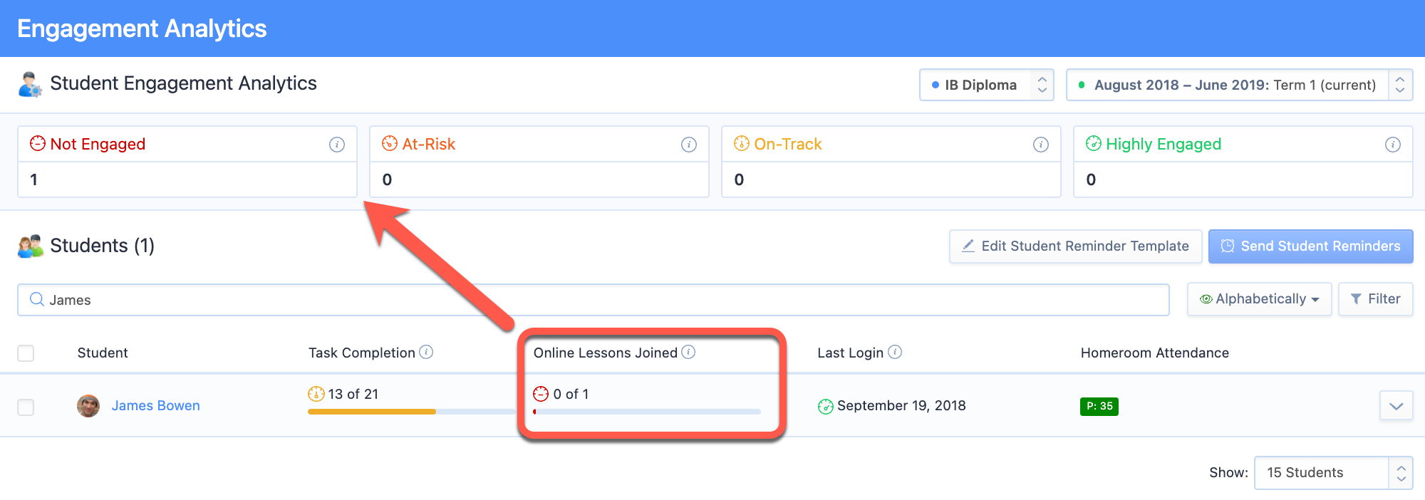Toggle the select-all students checkbox
The image size is (1425, 500).
[26, 353]
